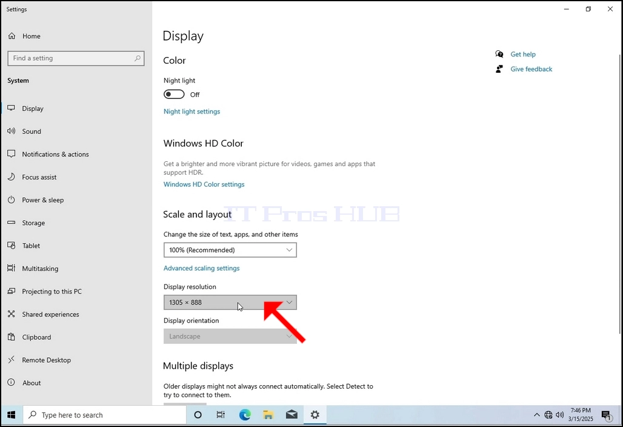Open the Windows Start menu
Image resolution: width=623 pixels, height=427 pixels.
(11, 415)
